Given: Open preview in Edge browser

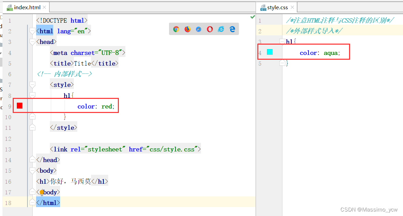Looking at the screenshot, I should [x=232, y=29].
